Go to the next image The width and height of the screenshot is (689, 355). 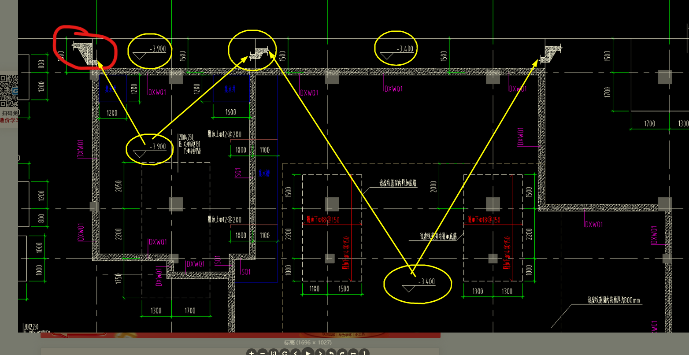click(320, 353)
